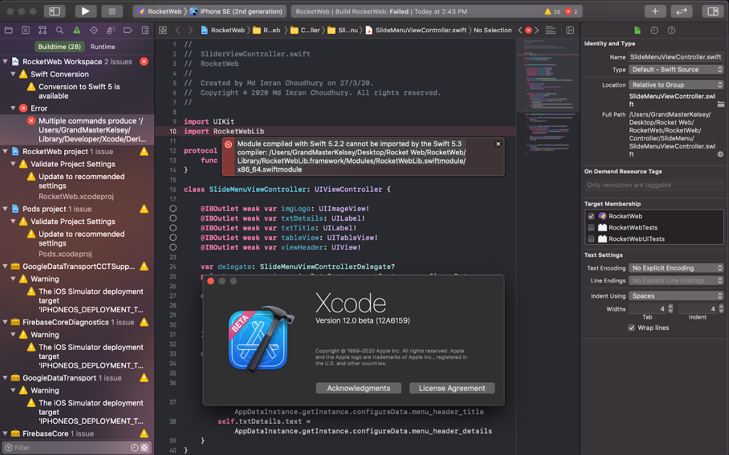Click the License Agreement button
The width and height of the screenshot is (729, 455).
click(x=452, y=388)
